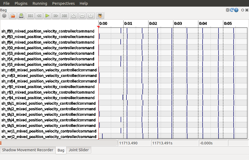This screenshot has height=160, width=249.
Task: Select the sh_ffj0 controller command topic row
Action: (48, 31)
